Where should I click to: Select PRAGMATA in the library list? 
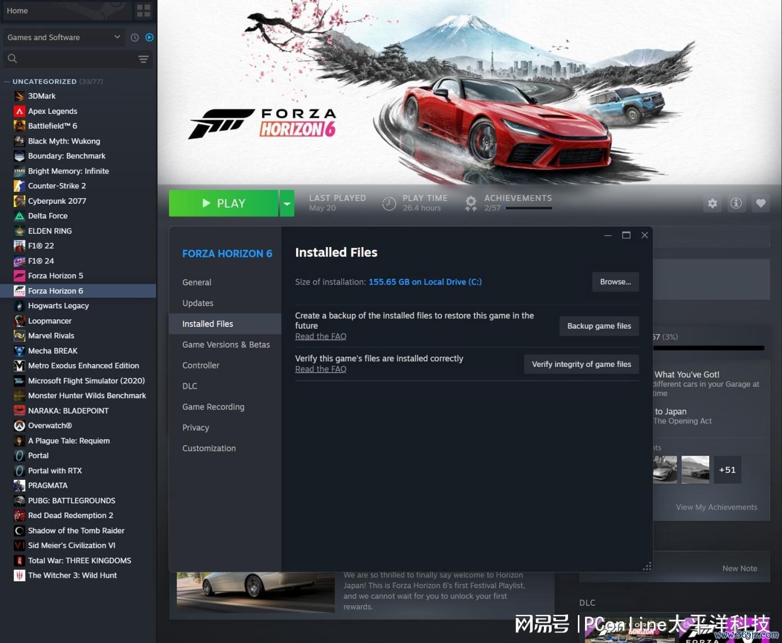[x=78, y=485]
